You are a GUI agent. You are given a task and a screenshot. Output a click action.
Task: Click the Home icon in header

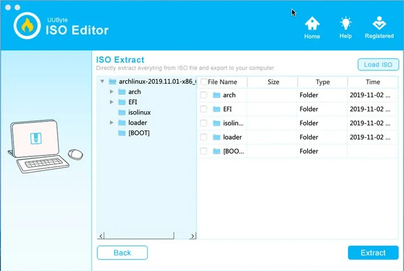(312, 24)
